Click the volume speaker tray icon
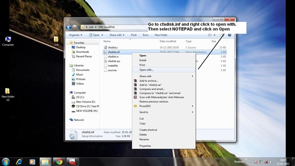This screenshot has height=166, width=295. click(271, 162)
